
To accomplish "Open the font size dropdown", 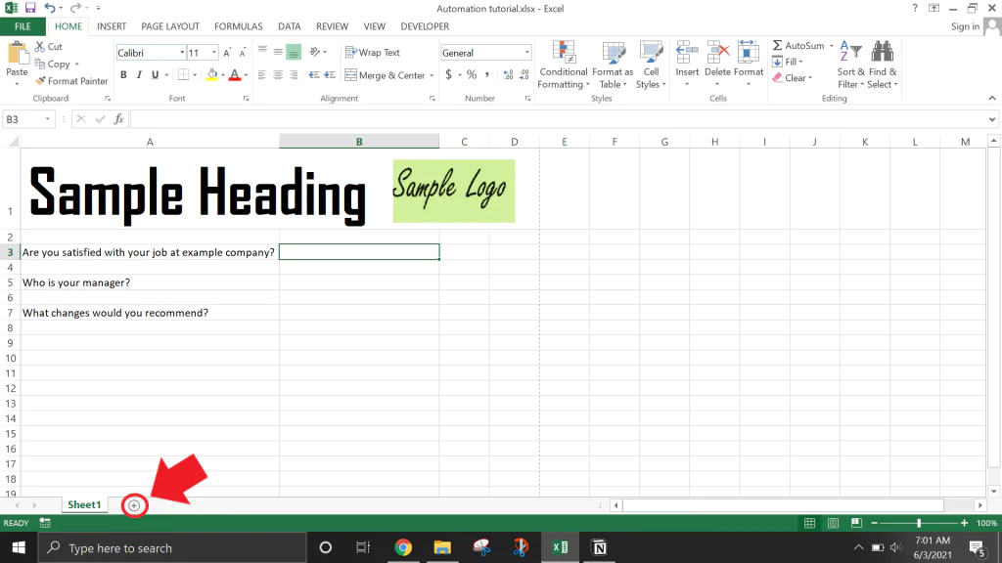I will click(x=214, y=53).
